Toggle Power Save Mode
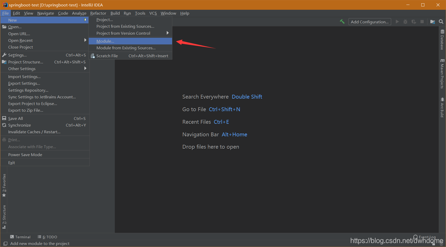Image resolution: width=446 pixels, height=247 pixels. (x=45, y=155)
